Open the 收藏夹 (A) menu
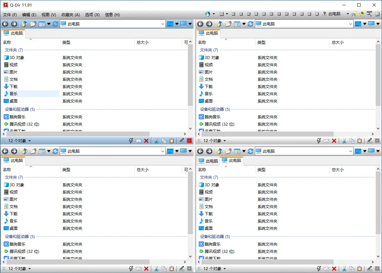Viewport: 382px width, 273px height. [x=70, y=15]
